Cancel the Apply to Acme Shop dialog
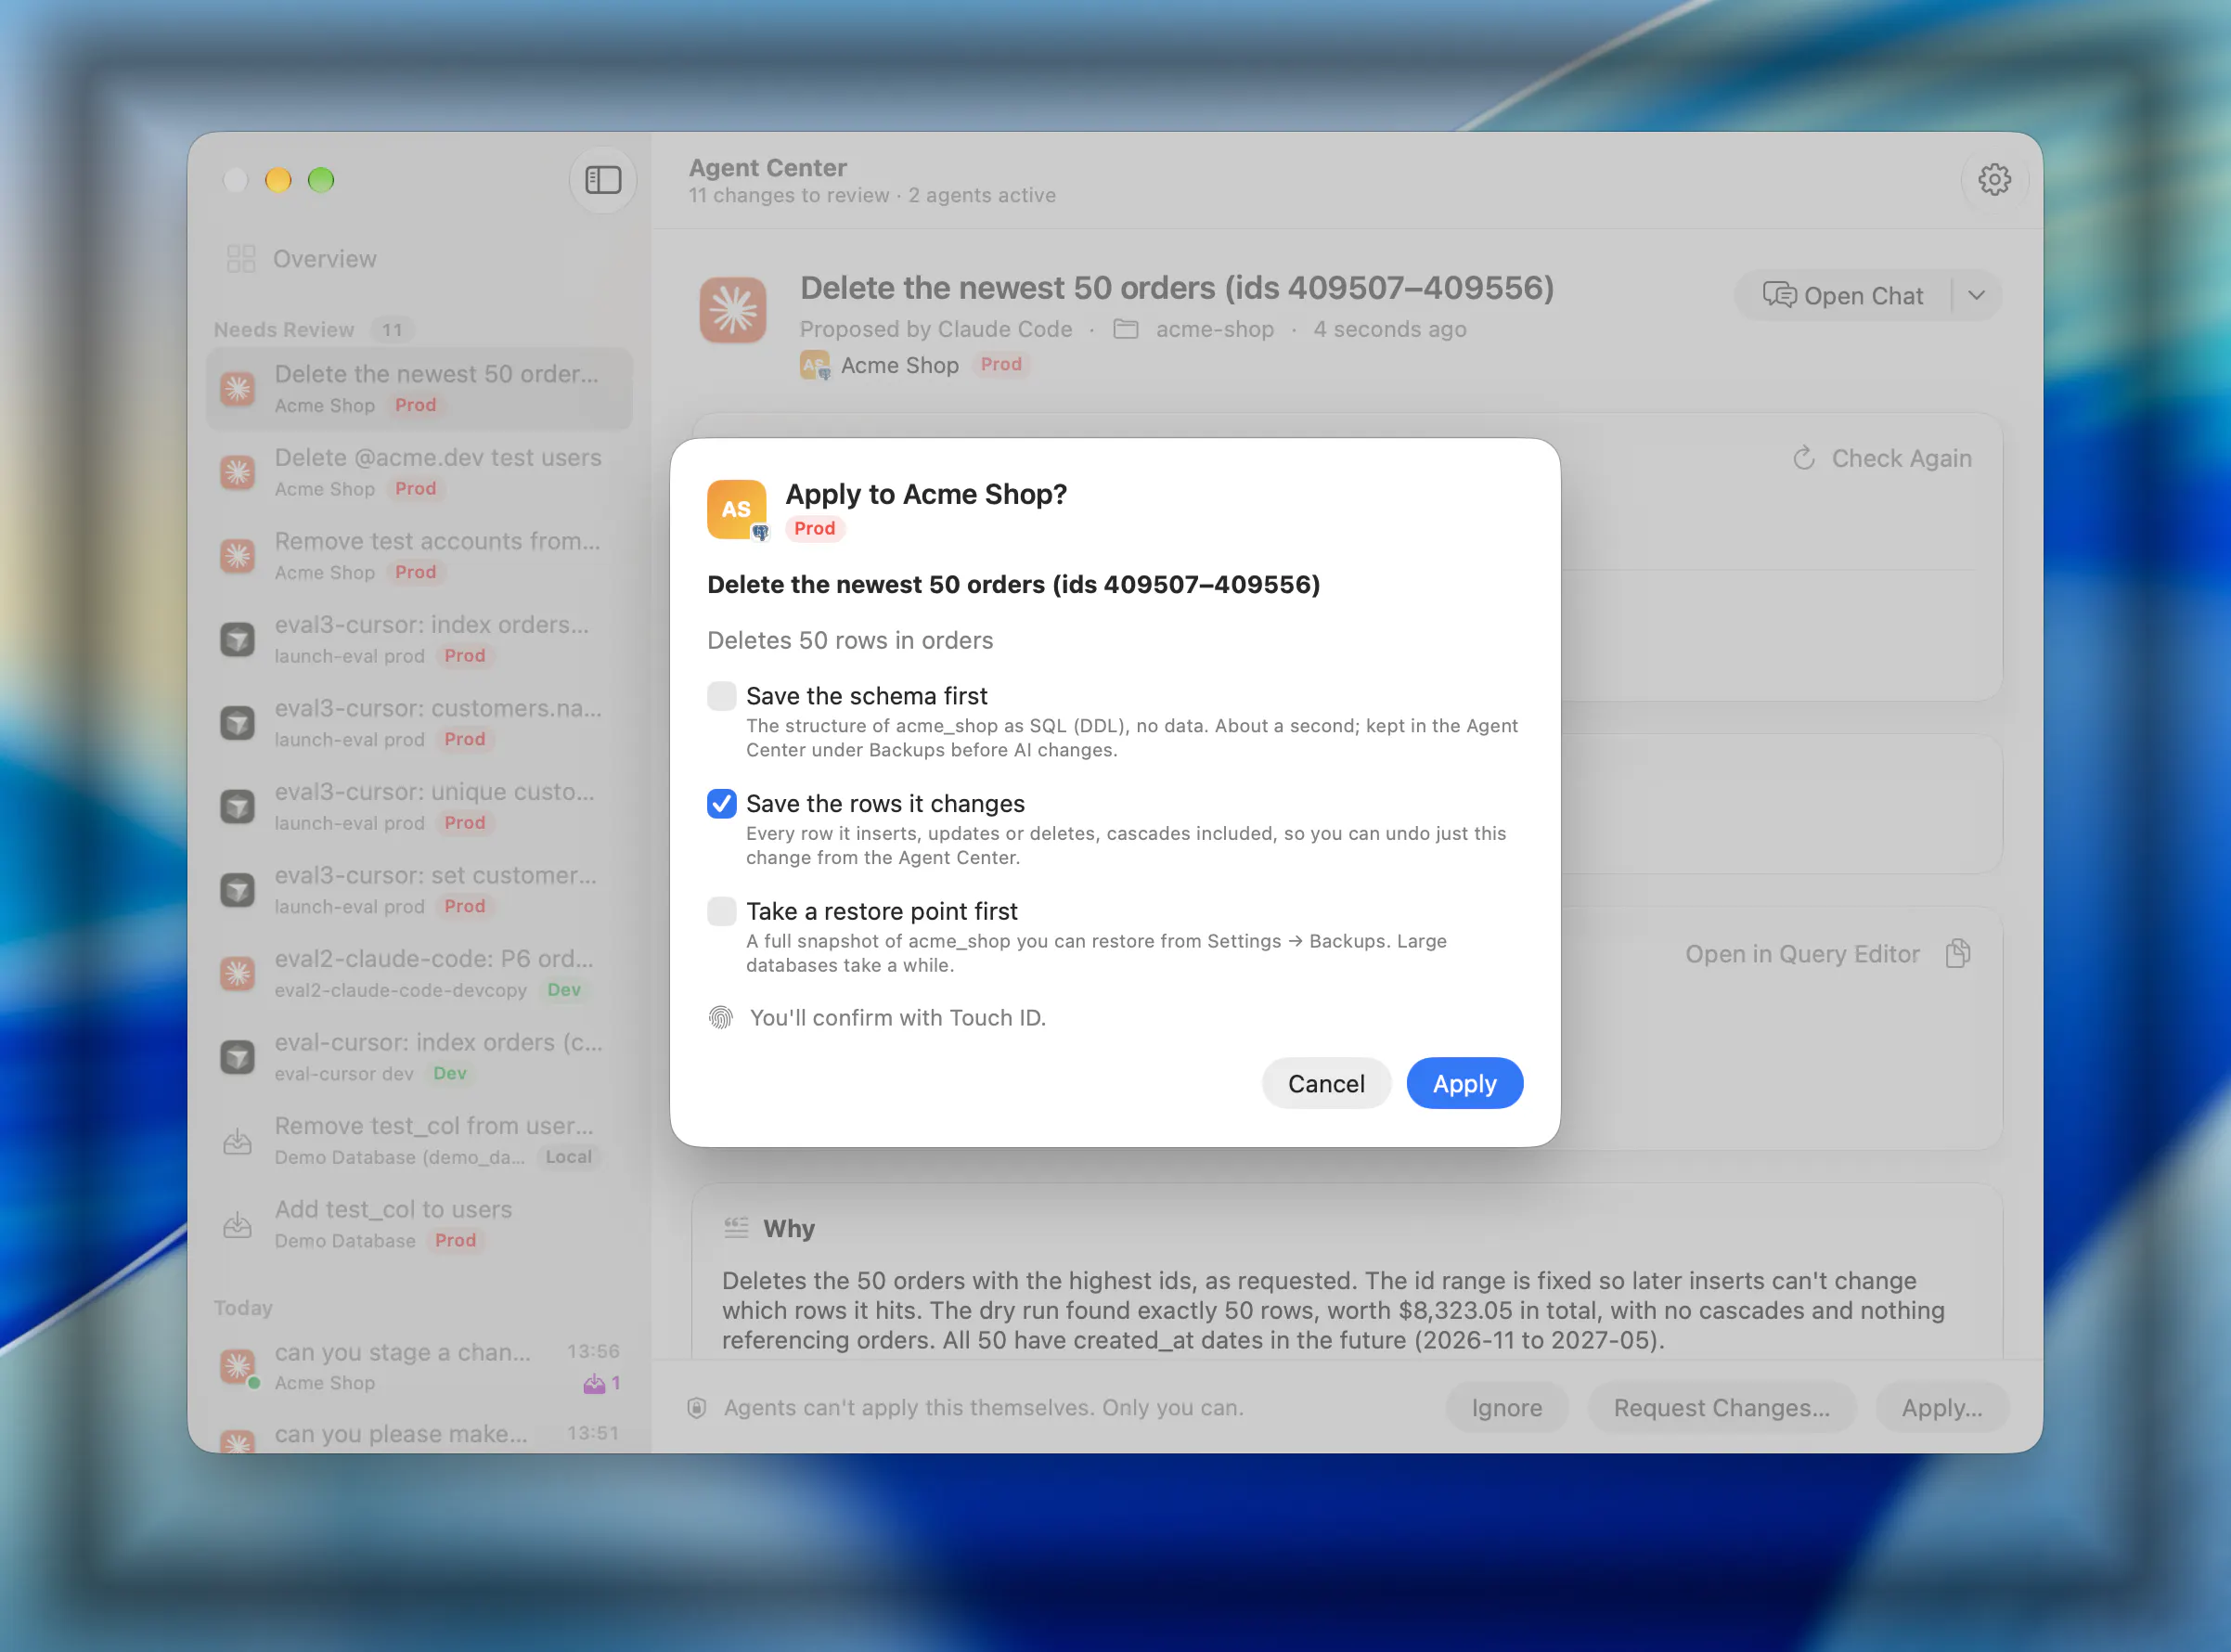The width and height of the screenshot is (2231, 1652). [x=1326, y=1084]
